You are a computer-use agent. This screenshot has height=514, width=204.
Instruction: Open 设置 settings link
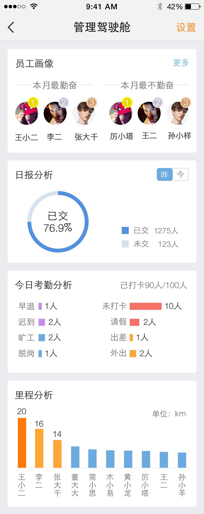186,28
